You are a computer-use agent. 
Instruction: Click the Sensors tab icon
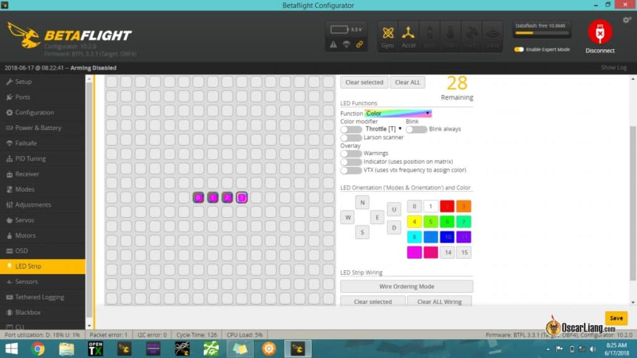[x=9, y=281]
